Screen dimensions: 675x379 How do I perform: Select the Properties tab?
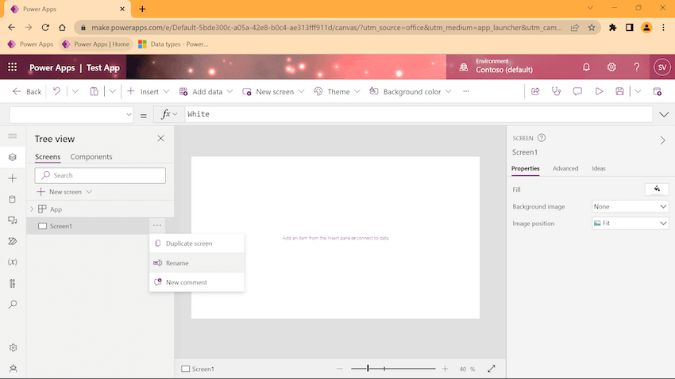(525, 168)
